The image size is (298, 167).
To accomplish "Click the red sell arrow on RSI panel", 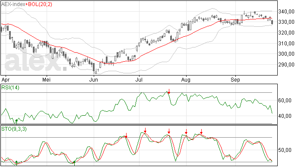I will (x=169, y=91).
